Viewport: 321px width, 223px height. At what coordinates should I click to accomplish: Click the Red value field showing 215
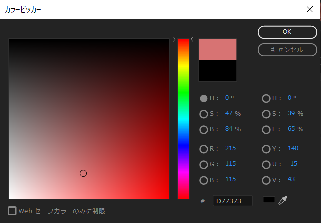coord(230,148)
